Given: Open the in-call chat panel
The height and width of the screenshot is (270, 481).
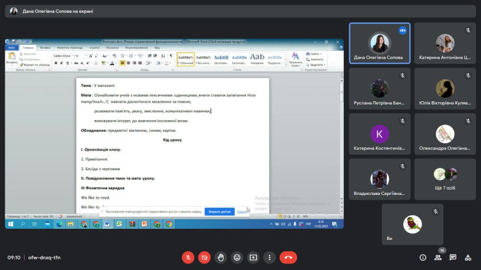Looking at the screenshot, I should (x=453, y=257).
